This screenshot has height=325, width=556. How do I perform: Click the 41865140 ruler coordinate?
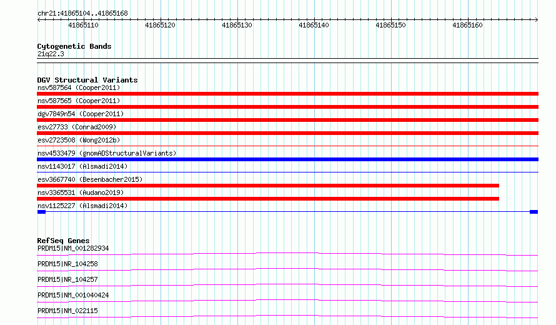(314, 25)
